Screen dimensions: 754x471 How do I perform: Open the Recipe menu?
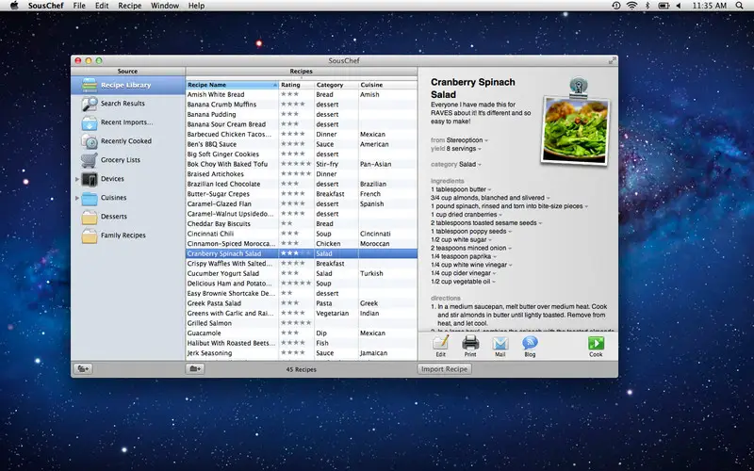click(130, 6)
